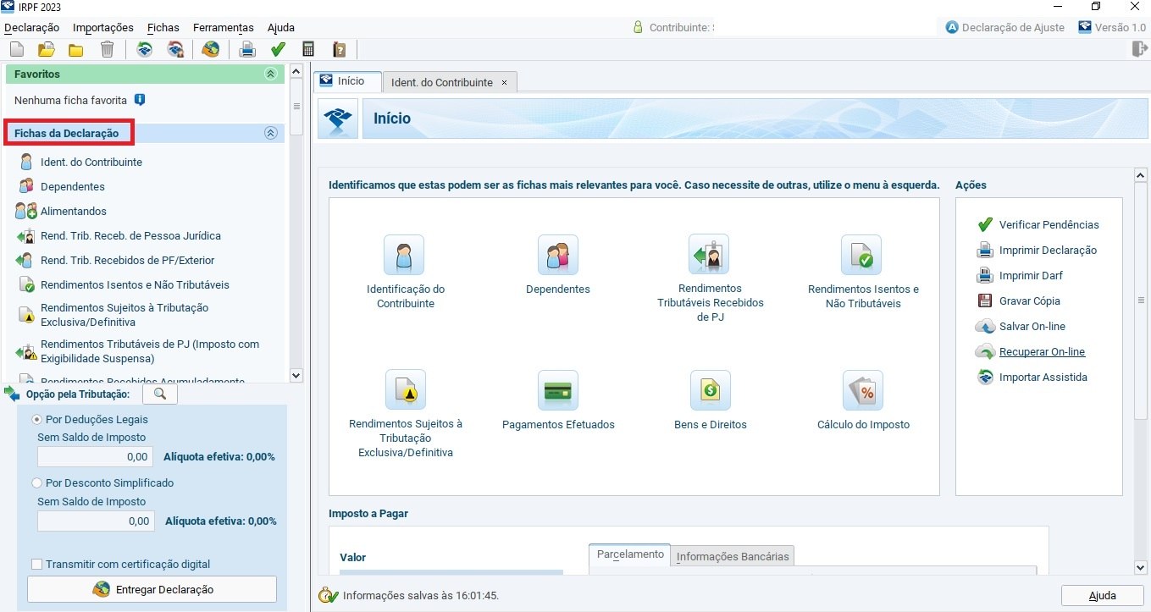This screenshot has width=1151, height=612.
Task: Open the Bens e Direitos icon
Action: (x=710, y=390)
